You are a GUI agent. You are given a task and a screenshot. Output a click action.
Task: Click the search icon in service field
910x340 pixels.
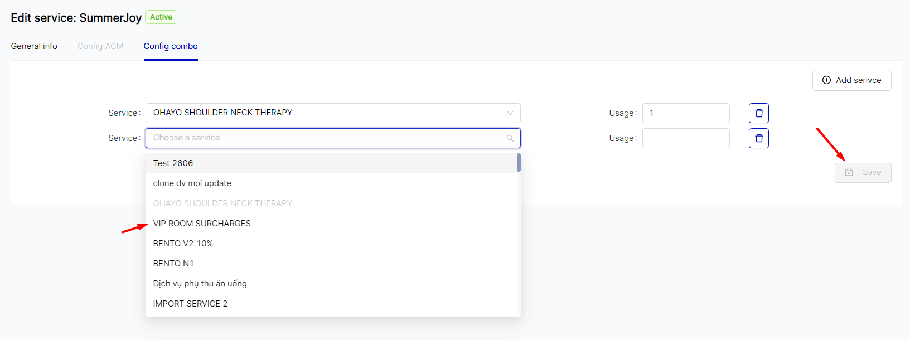(x=510, y=138)
